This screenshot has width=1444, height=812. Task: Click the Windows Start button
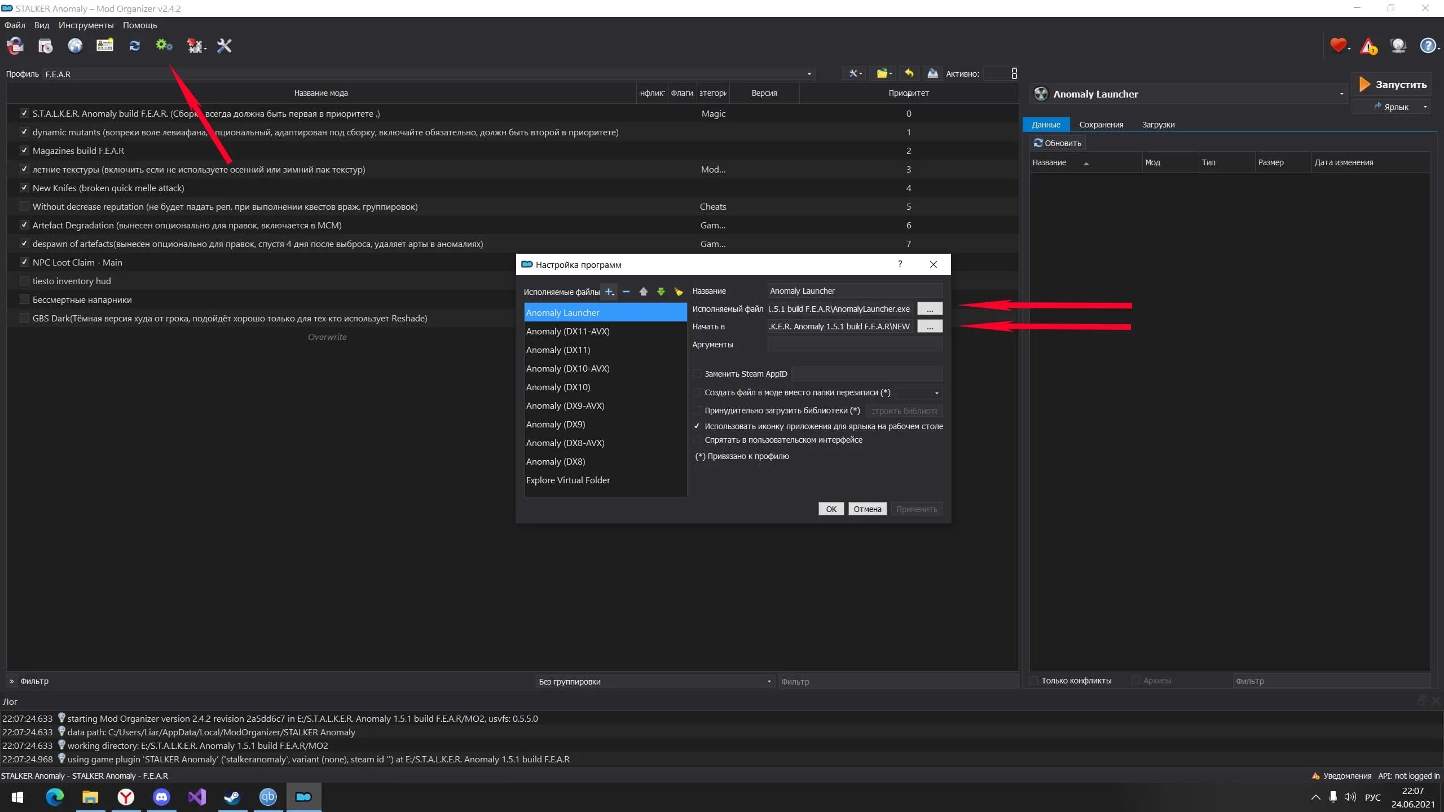click(x=17, y=797)
